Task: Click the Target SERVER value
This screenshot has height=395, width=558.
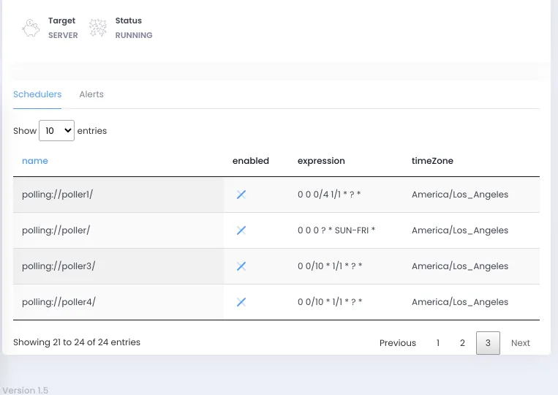Action: [x=63, y=35]
